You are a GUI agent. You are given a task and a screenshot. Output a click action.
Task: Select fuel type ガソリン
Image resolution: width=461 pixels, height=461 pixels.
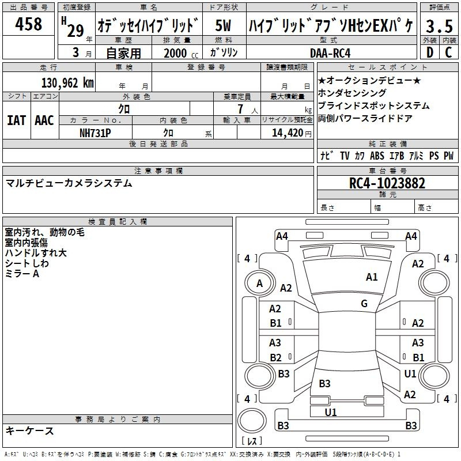[224, 52]
